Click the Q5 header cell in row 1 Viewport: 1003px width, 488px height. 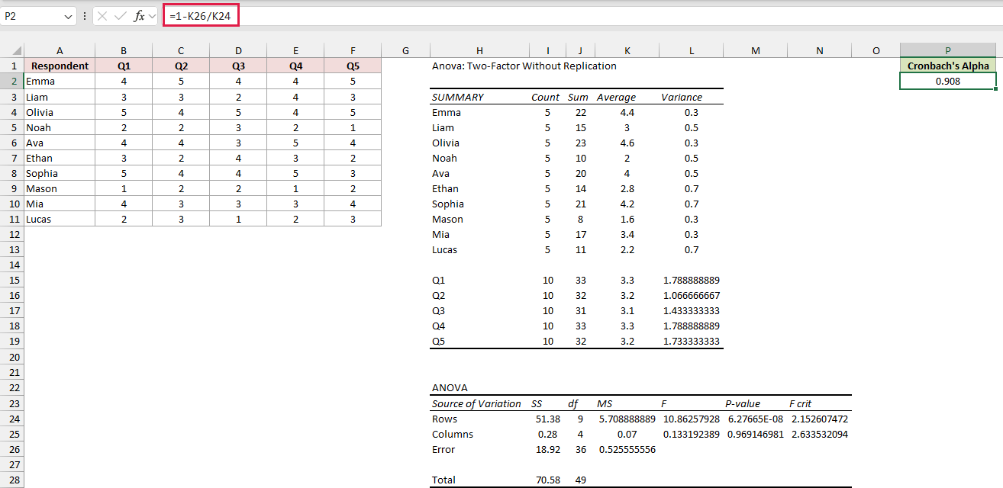click(353, 66)
